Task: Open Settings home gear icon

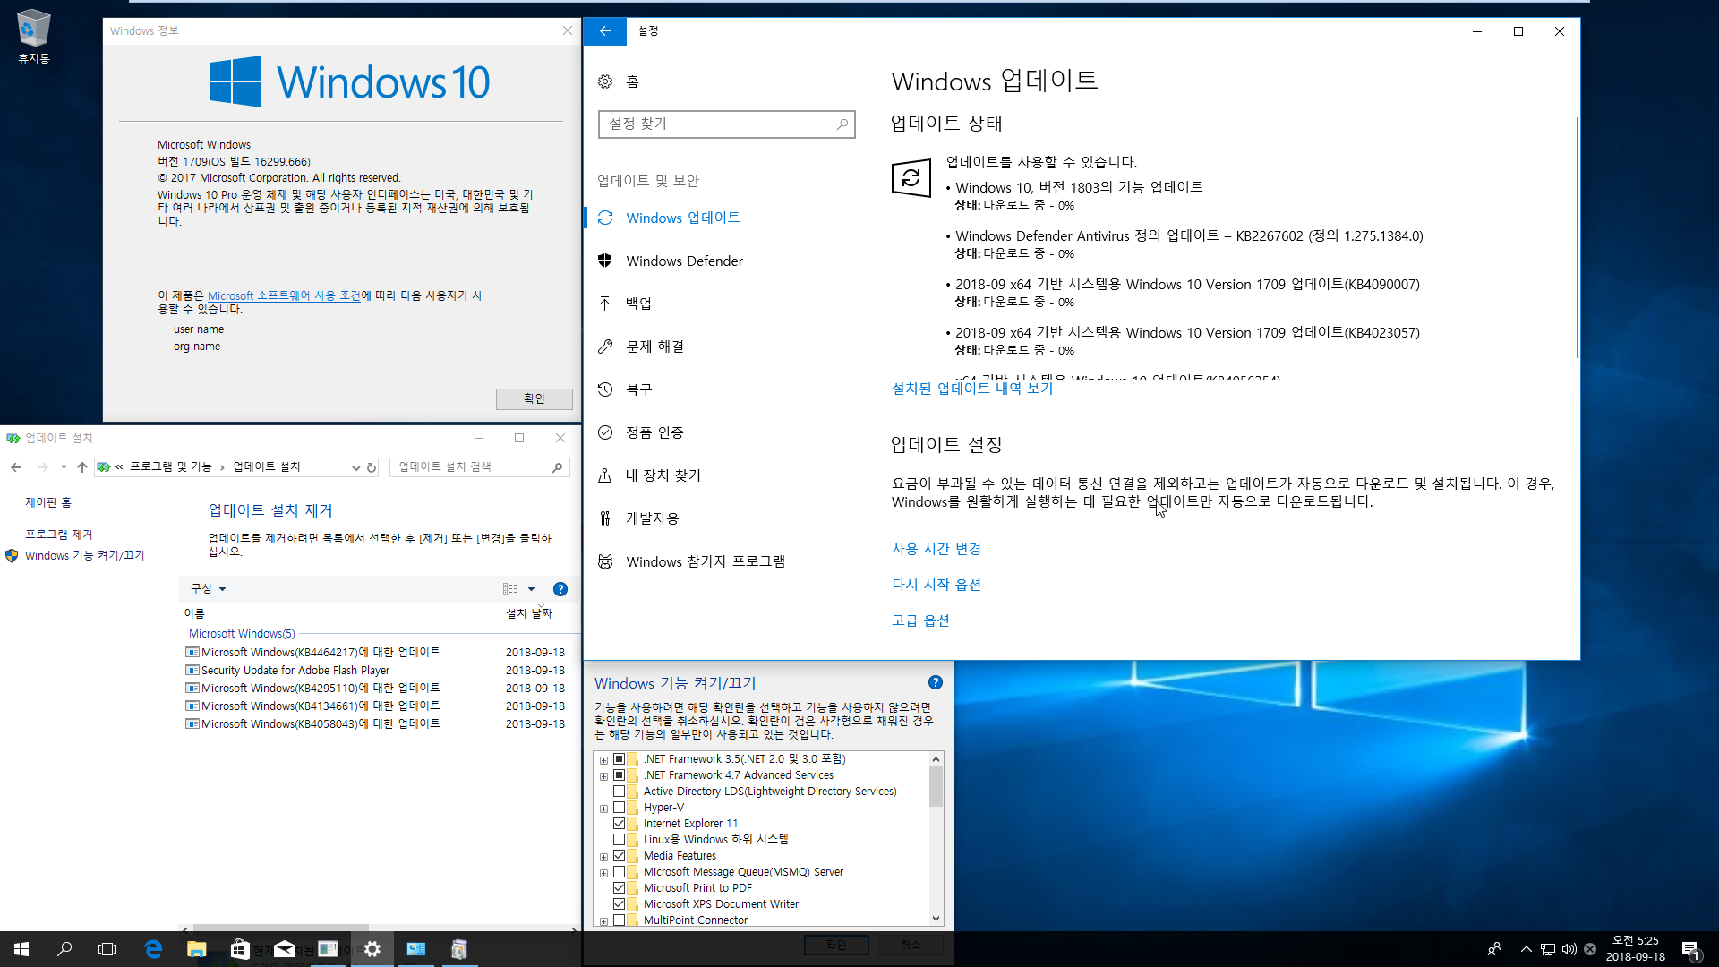Action: coord(605,81)
